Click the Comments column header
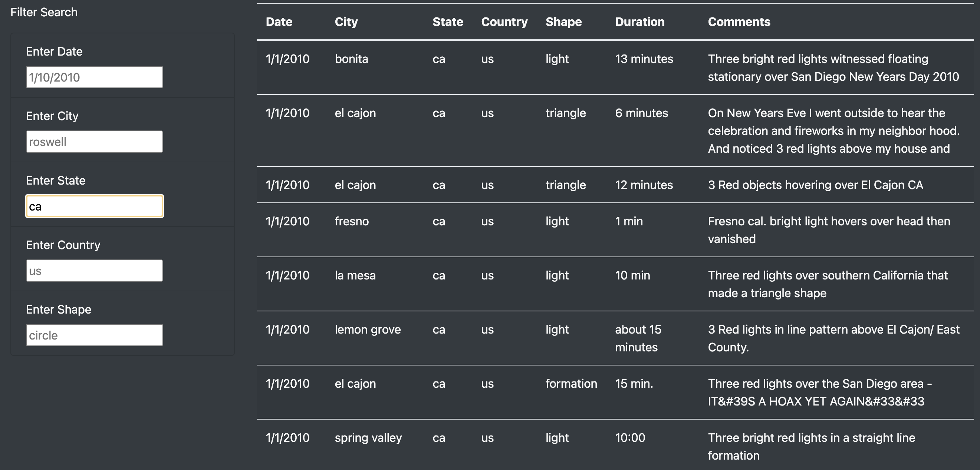Viewport: 980px width, 470px height. 739,21
